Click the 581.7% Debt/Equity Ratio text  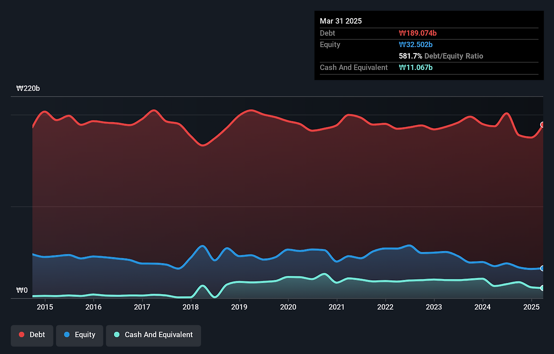coord(441,56)
